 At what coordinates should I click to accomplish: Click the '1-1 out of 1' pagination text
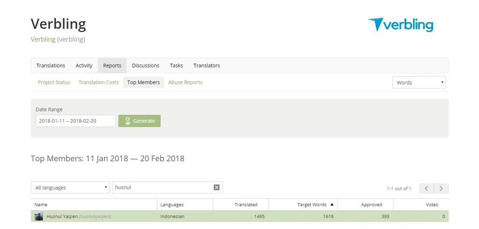point(399,189)
